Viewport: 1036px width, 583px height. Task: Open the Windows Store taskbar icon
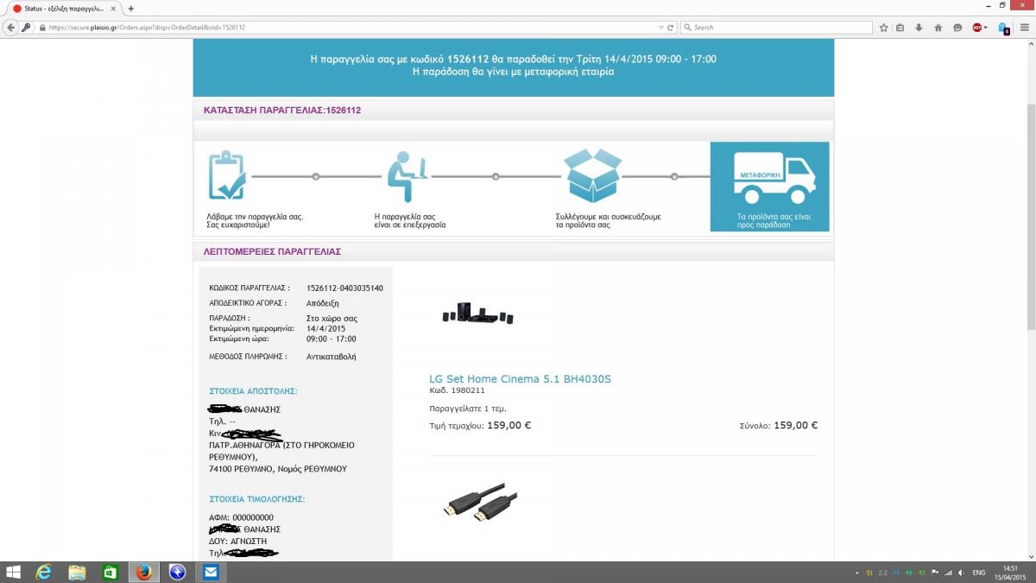coord(111,572)
